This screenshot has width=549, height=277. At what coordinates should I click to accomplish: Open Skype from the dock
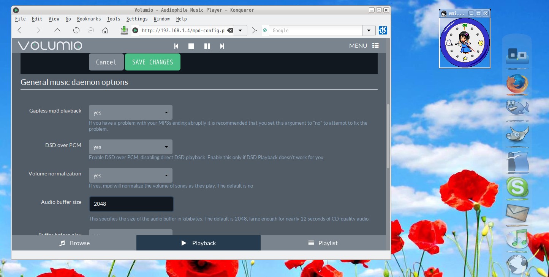[517, 187]
